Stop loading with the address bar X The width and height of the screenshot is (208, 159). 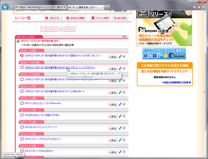pyautogui.click(x=65, y=7)
